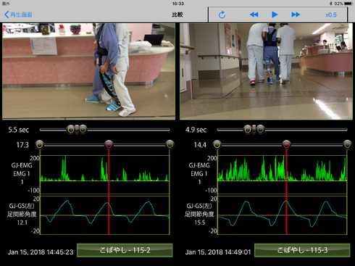This screenshot has height=266, width=355.
Task: Click yellow marker on the 17.3 range bar
Action: click(x=40, y=145)
